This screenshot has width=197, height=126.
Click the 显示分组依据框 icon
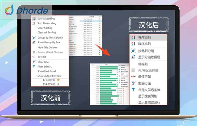point(133,57)
